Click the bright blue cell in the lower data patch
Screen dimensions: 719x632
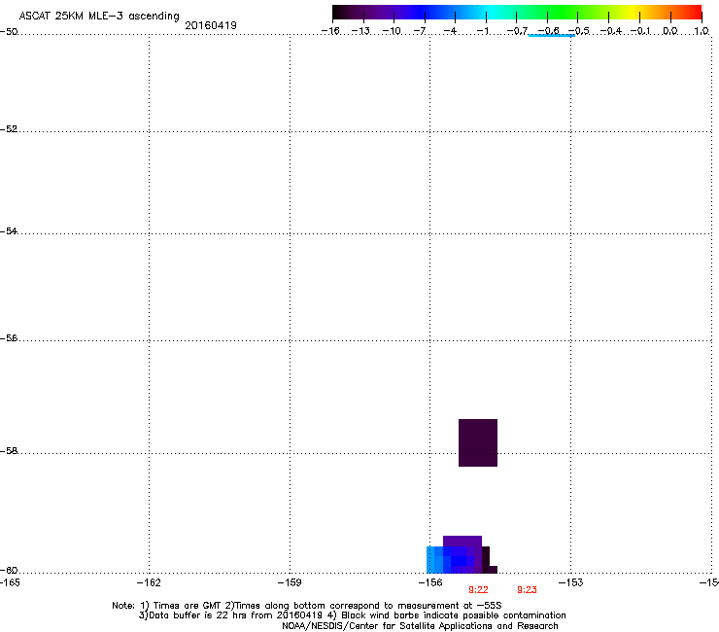pos(459,561)
